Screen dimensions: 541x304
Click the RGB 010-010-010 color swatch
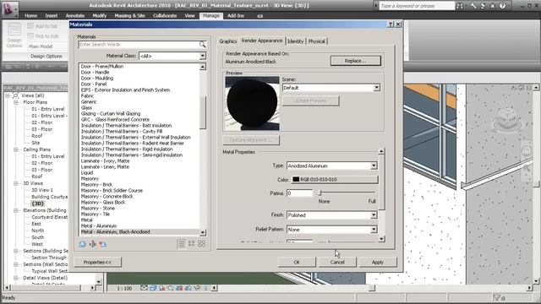click(335, 180)
